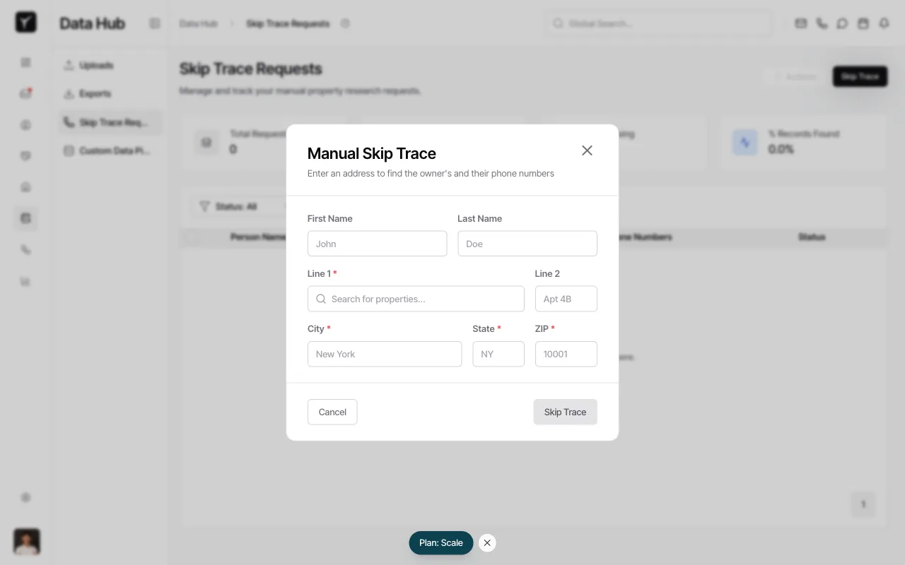Open the notifications bell icon
This screenshot has height=565, width=905.
pyautogui.click(x=884, y=23)
